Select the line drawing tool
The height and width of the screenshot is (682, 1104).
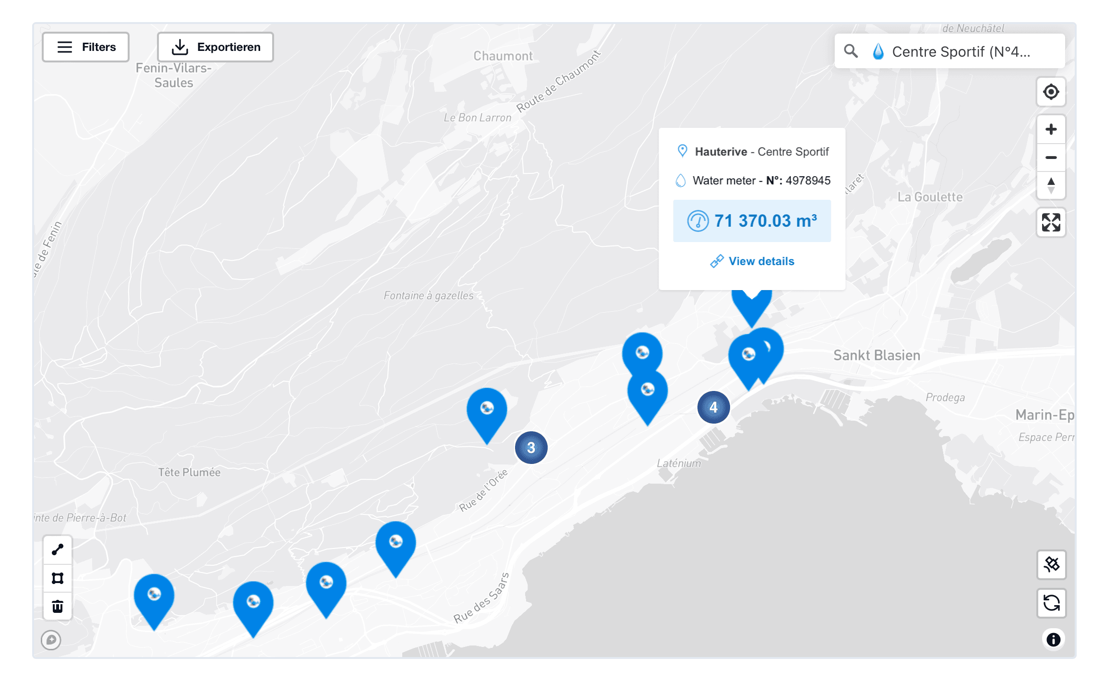[58, 549]
